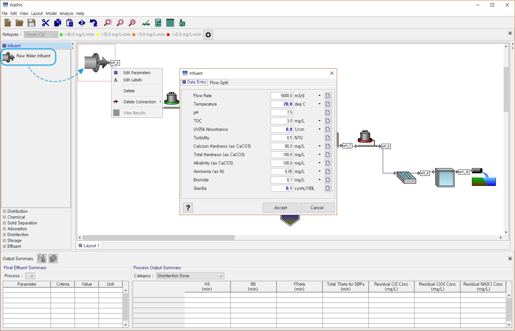Screen dimensions: 515x331
Task: Click the Undo arrow toolbar icon
Action: (94, 23)
